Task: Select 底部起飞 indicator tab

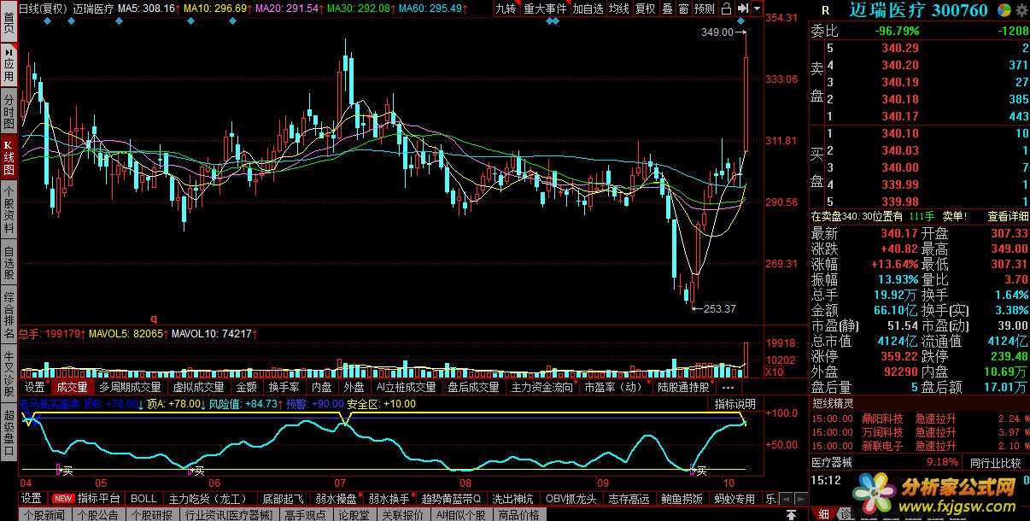Action: pos(283,498)
